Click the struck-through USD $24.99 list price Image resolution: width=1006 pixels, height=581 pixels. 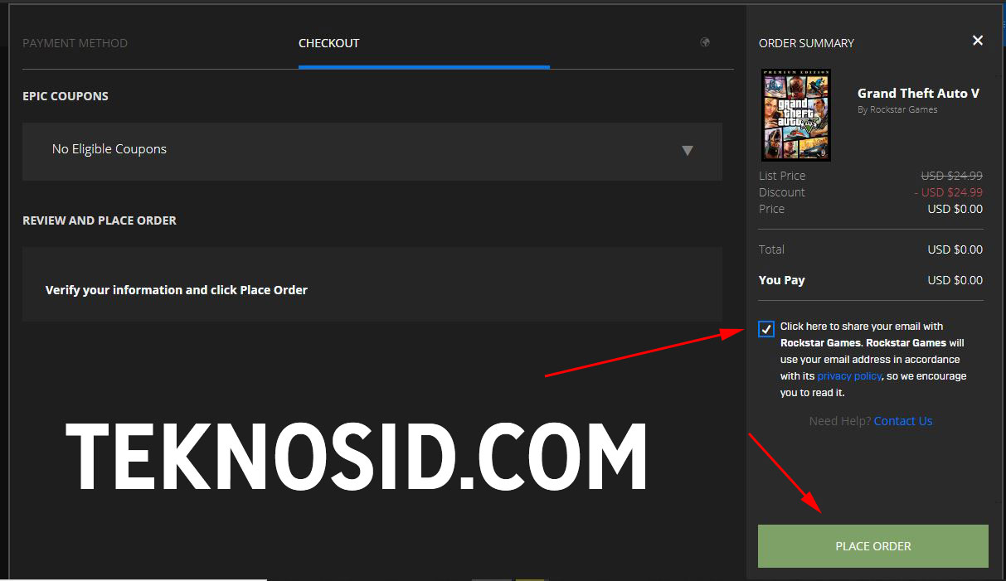click(x=952, y=176)
